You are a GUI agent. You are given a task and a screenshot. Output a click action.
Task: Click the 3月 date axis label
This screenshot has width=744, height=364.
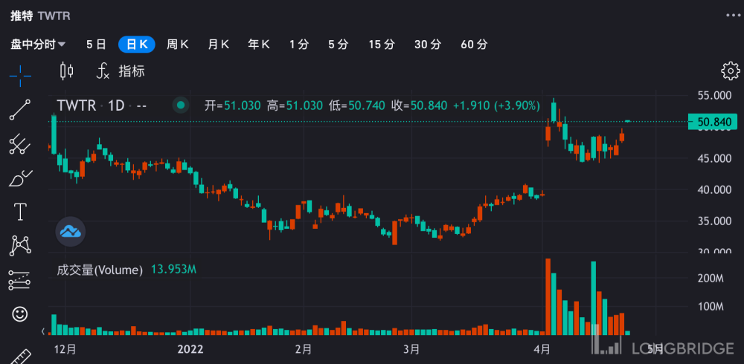click(411, 349)
